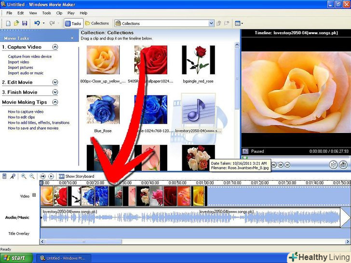Expand the Video track on timeline
The width and height of the screenshot is (351, 263).
point(34,195)
